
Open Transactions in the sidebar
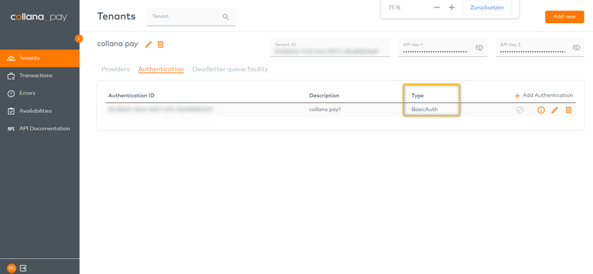click(39, 76)
